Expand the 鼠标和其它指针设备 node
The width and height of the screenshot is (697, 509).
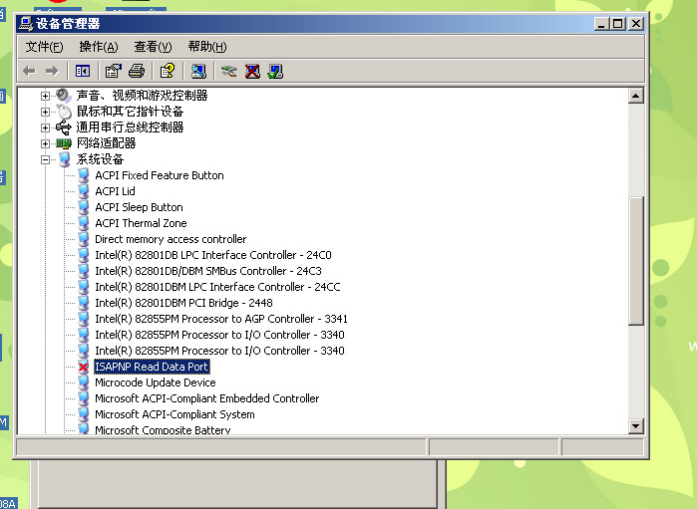pyautogui.click(x=45, y=112)
